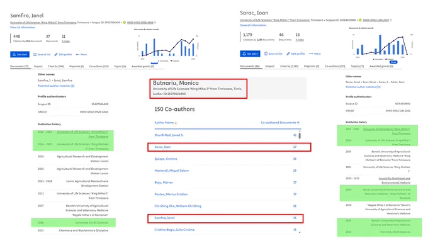This screenshot has height=241, width=428.
Task: Click Show all information under Sarac, Ioan
Action: 253,25
